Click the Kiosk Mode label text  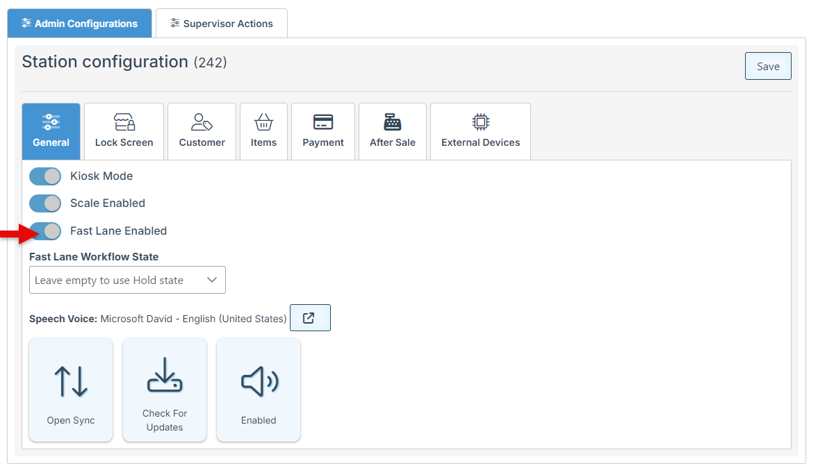(101, 176)
